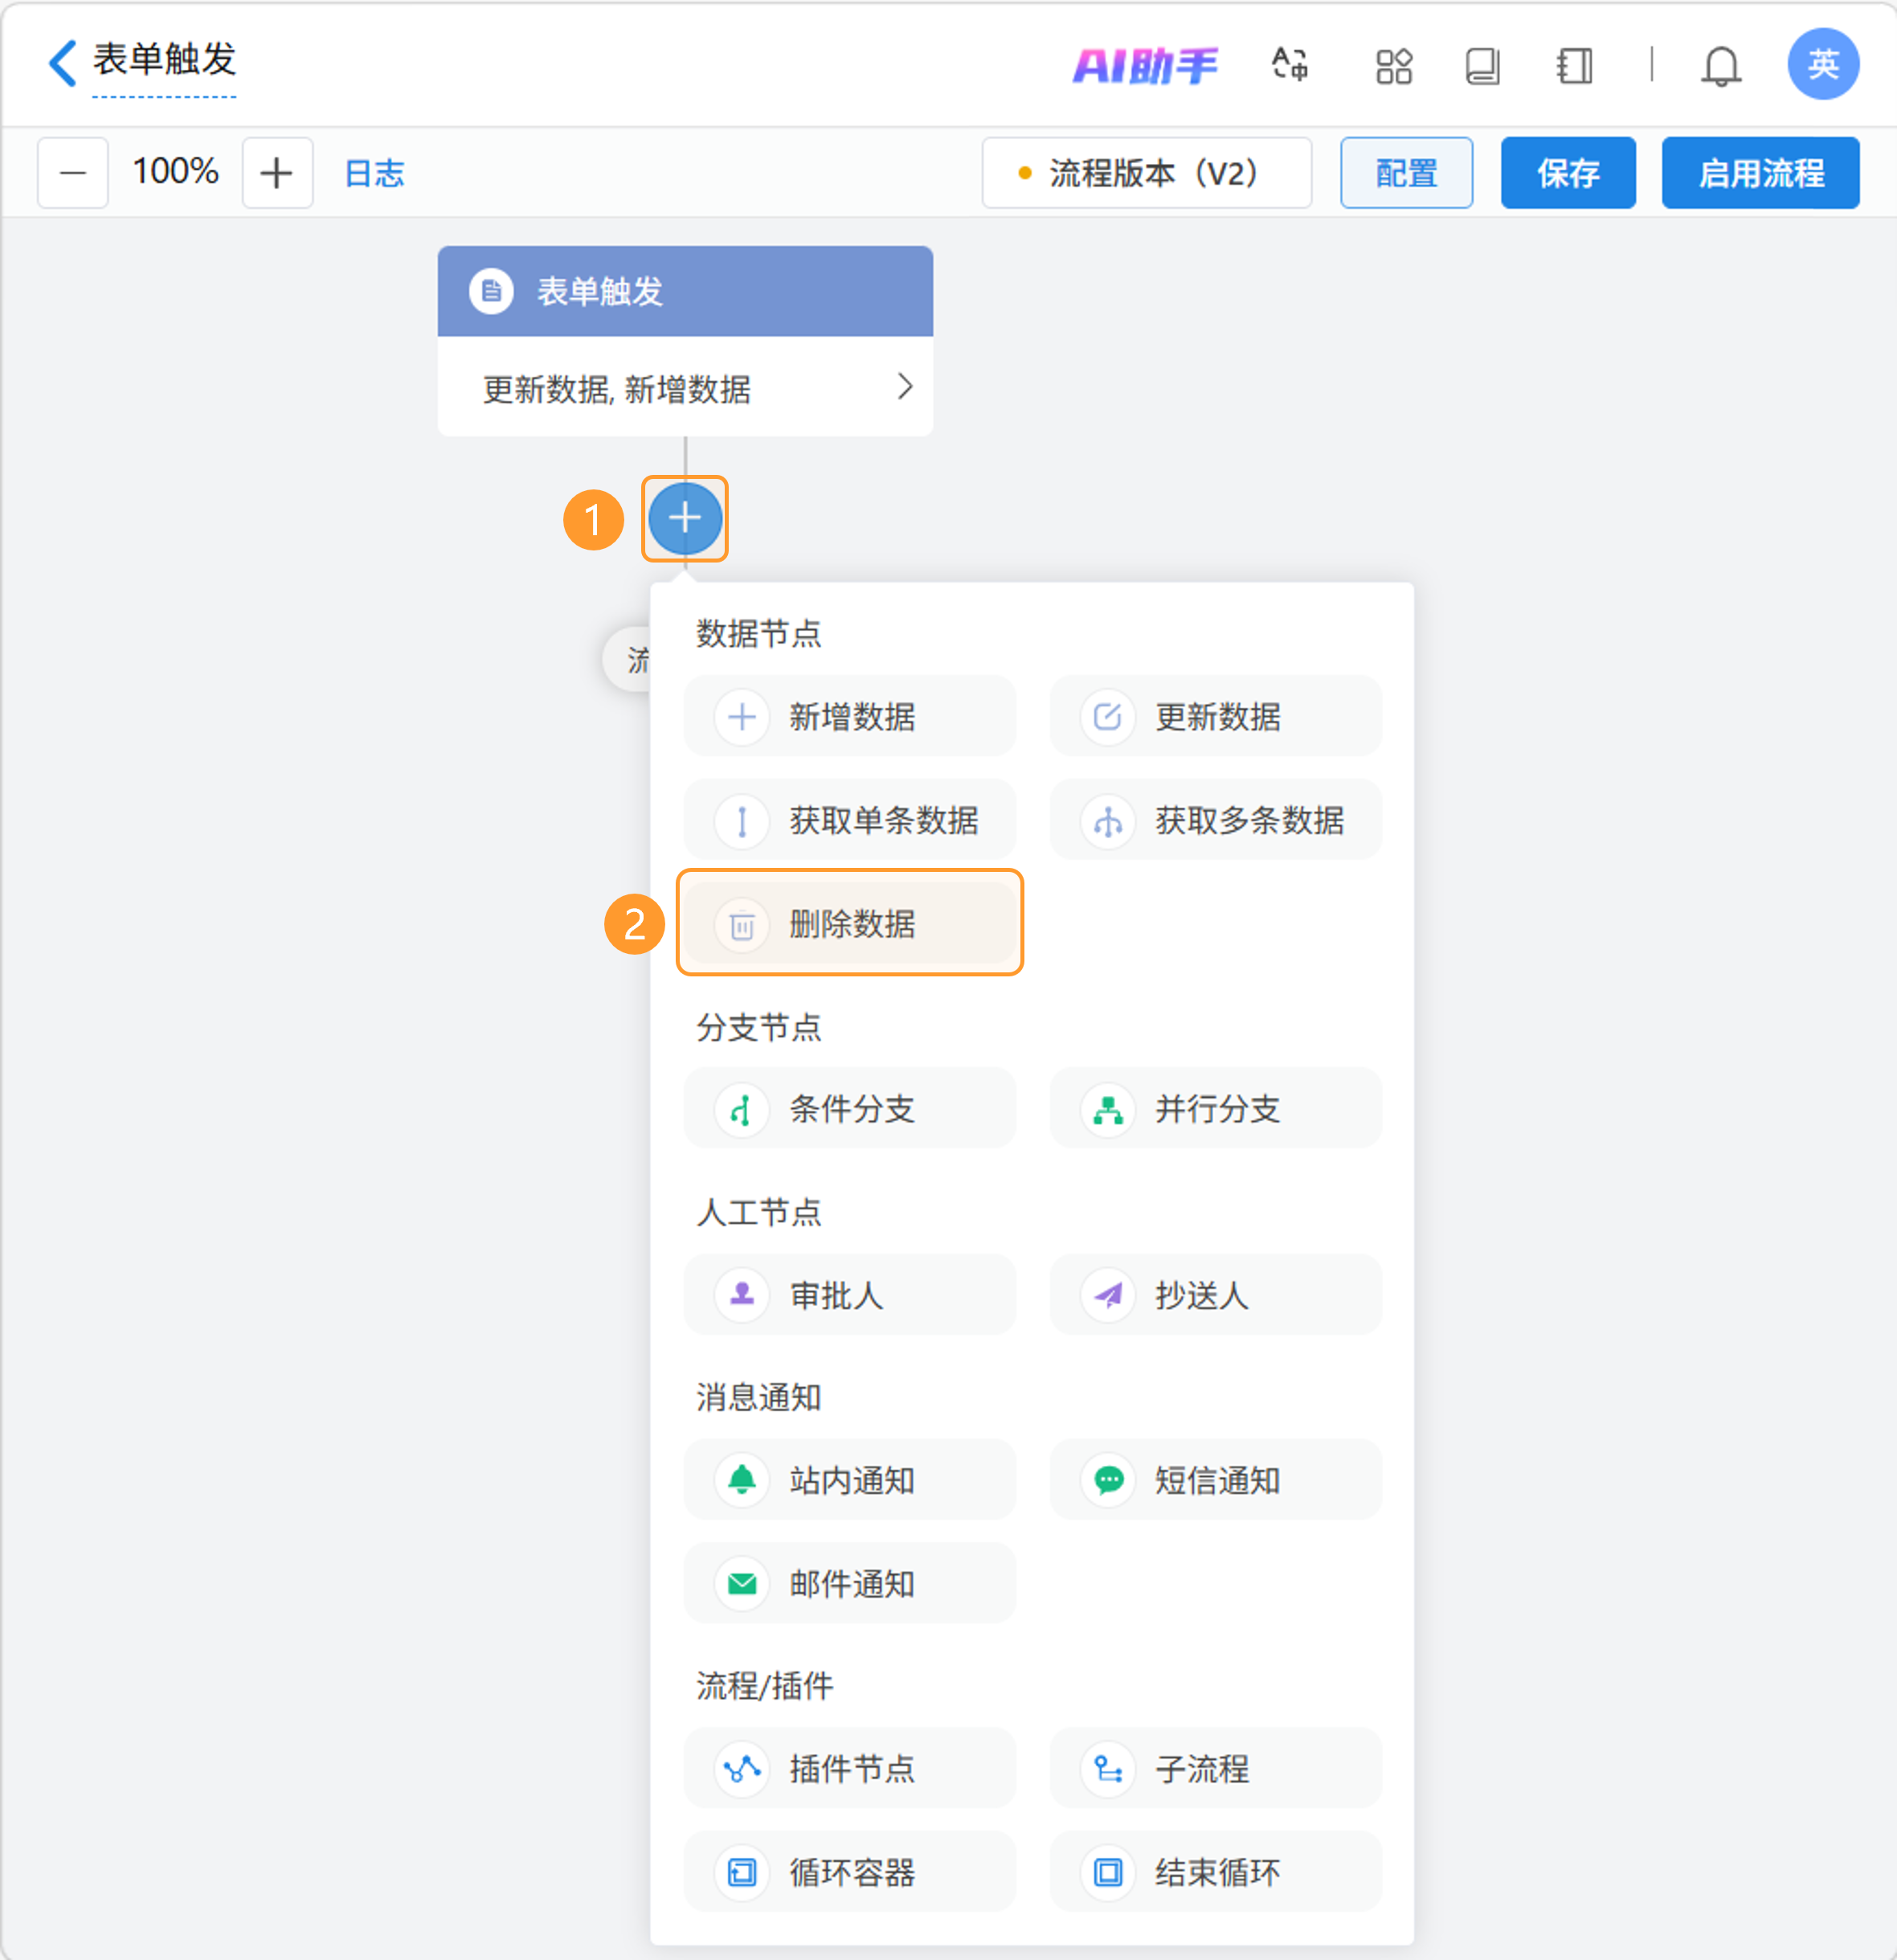This screenshot has height=1960, width=1897.
Task: Click the zoom in plus button
Action: pyautogui.click(x=277, y=173)
